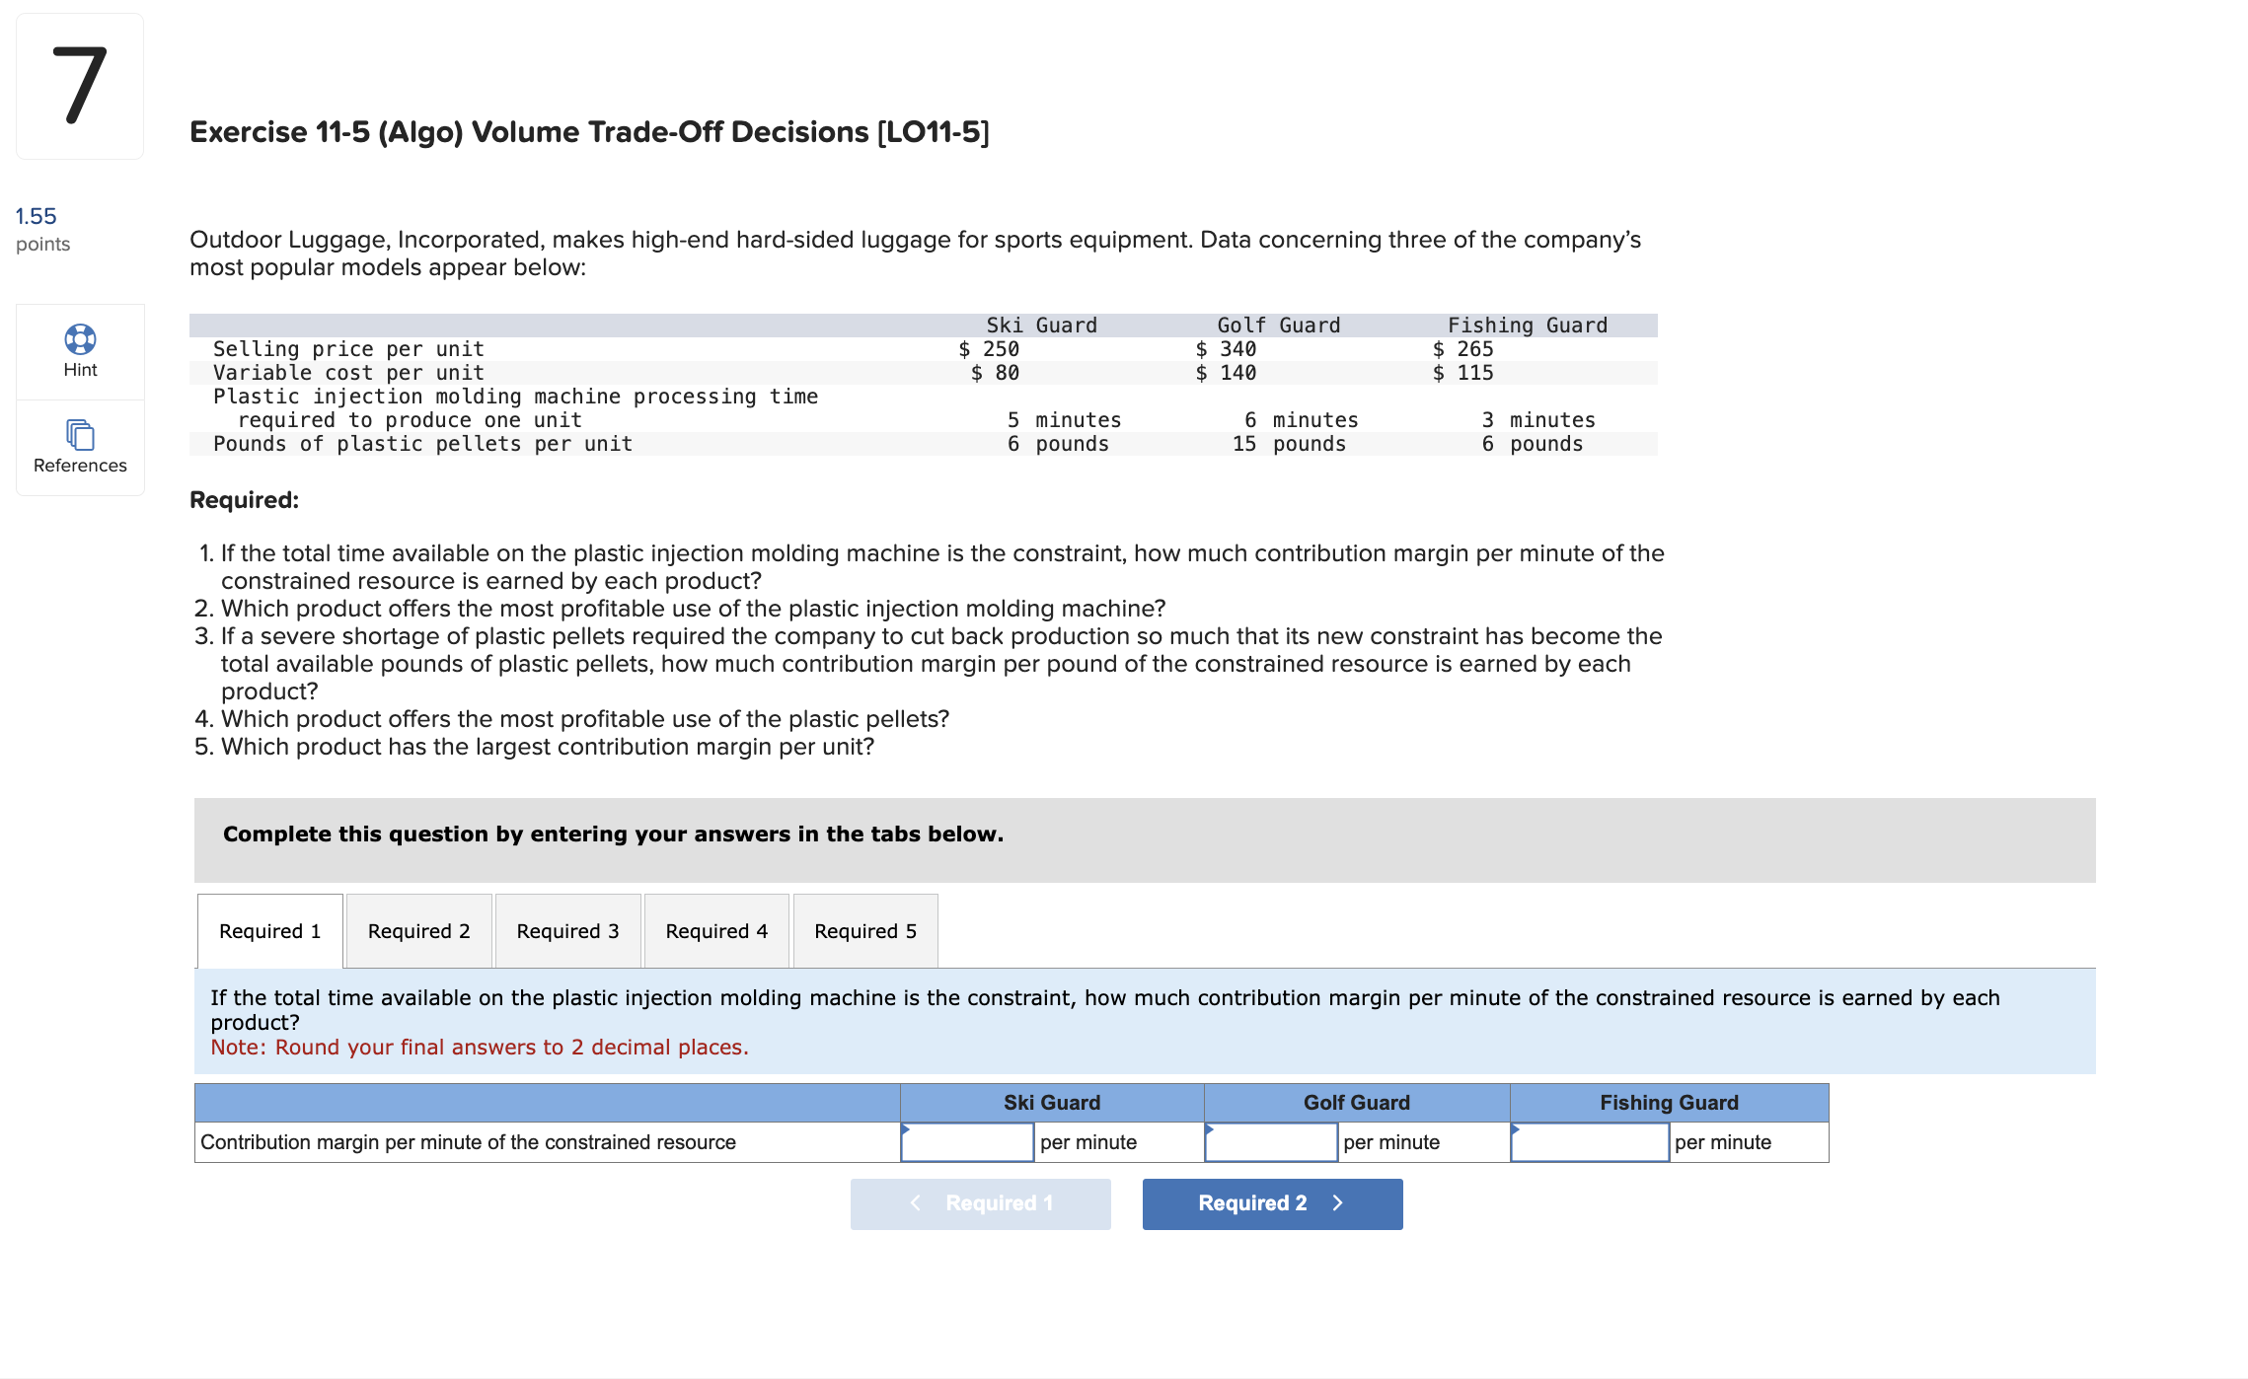Viewport: 2248px width, 1379px height.
Task: Click the Exercise 11-5 heading text
Action: 589,132
